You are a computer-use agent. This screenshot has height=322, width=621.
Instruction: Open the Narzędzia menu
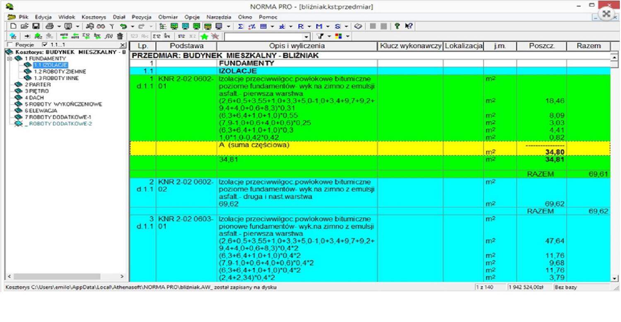[219, 17]
